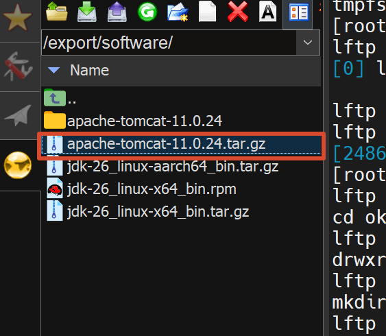The height and width of the screenshot is (336, 386).
Task: Select the SFTP globe sidebar tab
Action: 18,165
